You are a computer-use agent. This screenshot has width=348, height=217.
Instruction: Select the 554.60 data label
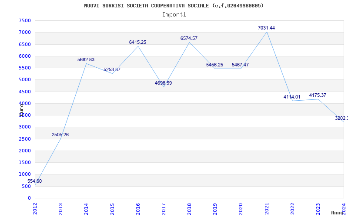35,181
